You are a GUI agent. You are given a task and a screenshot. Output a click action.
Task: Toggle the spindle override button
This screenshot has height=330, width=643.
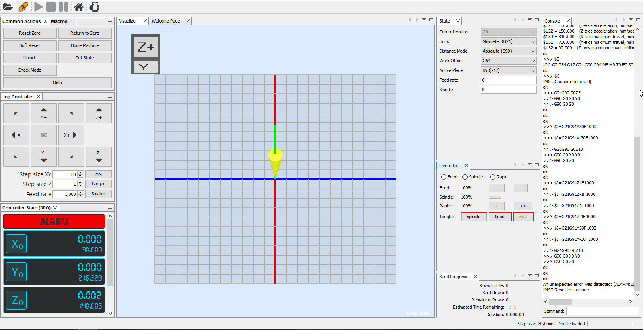pyautogui.click(x=474, y=217)
